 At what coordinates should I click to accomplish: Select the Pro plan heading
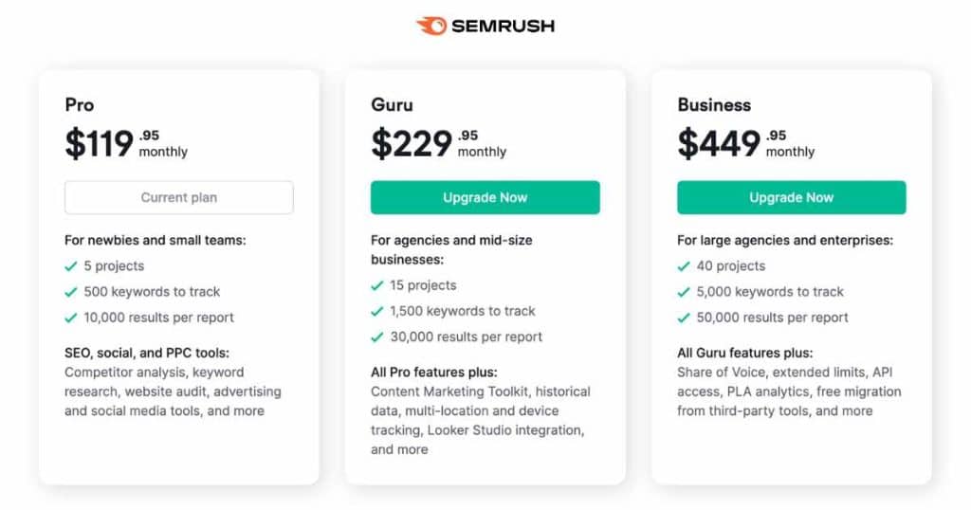coord(80,104)
